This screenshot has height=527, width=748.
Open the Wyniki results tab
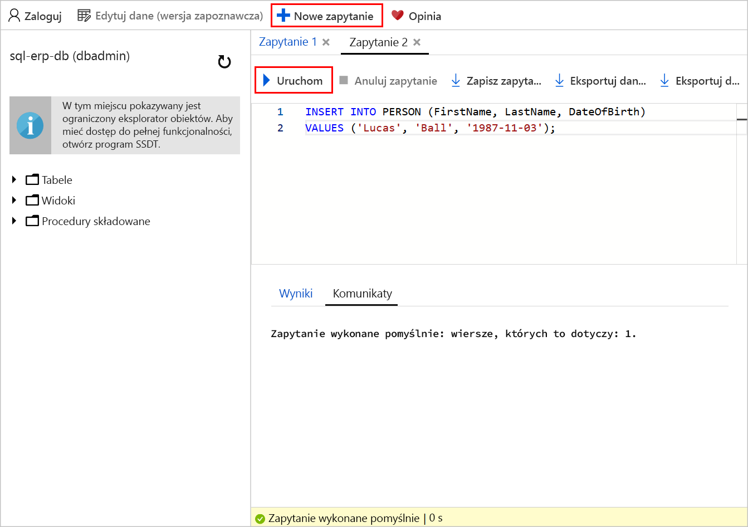point(296,293)
